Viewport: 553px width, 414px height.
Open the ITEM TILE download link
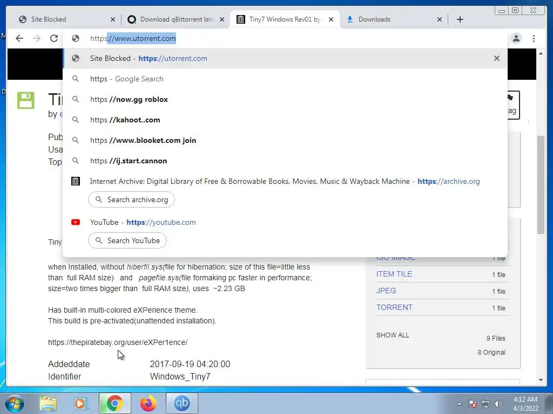pos(394,274)
